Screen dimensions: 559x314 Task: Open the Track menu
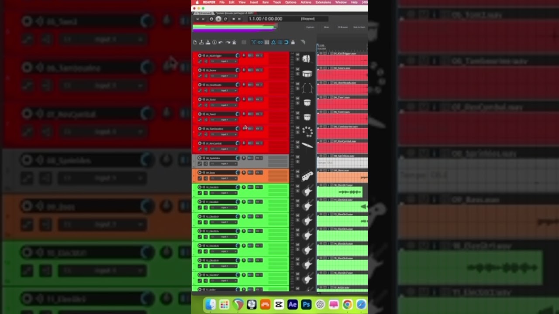pyautogui.click(x=277, y=2)
